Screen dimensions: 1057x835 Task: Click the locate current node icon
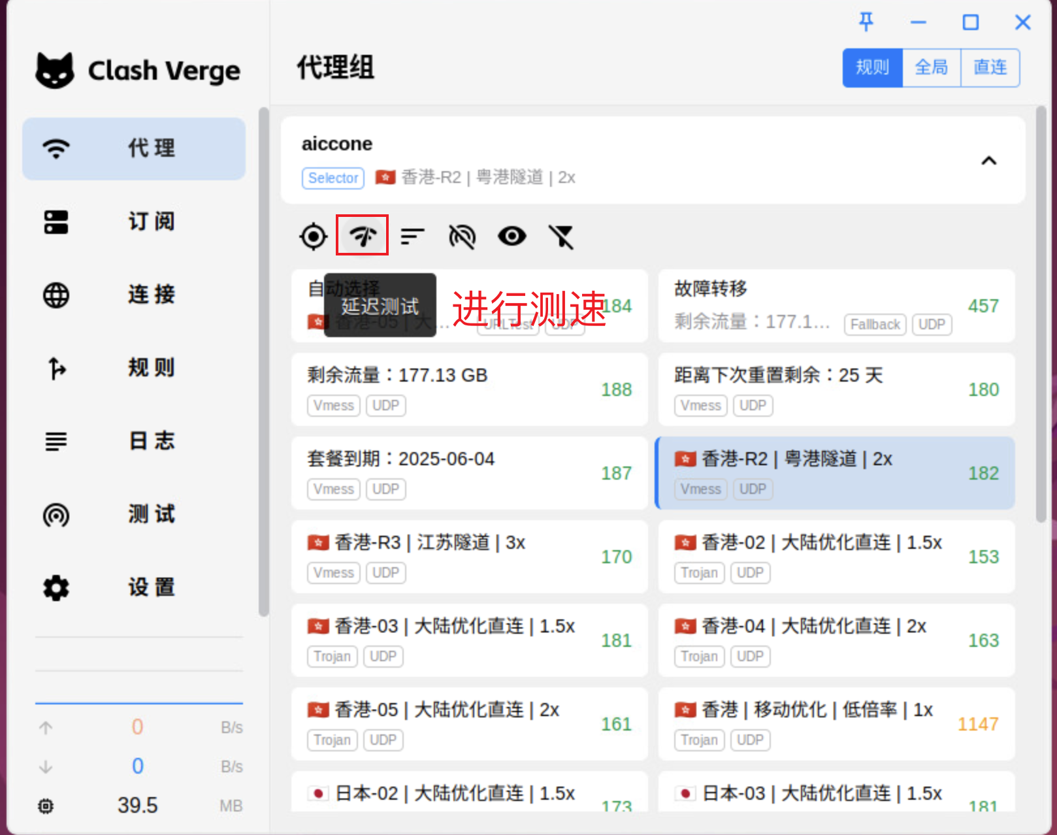click(x=314, y=237)
